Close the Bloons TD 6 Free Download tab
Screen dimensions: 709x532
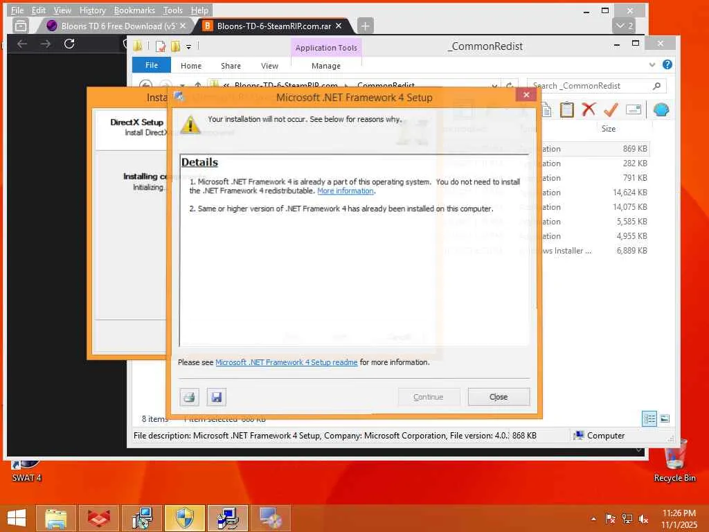tap(183, 26)
